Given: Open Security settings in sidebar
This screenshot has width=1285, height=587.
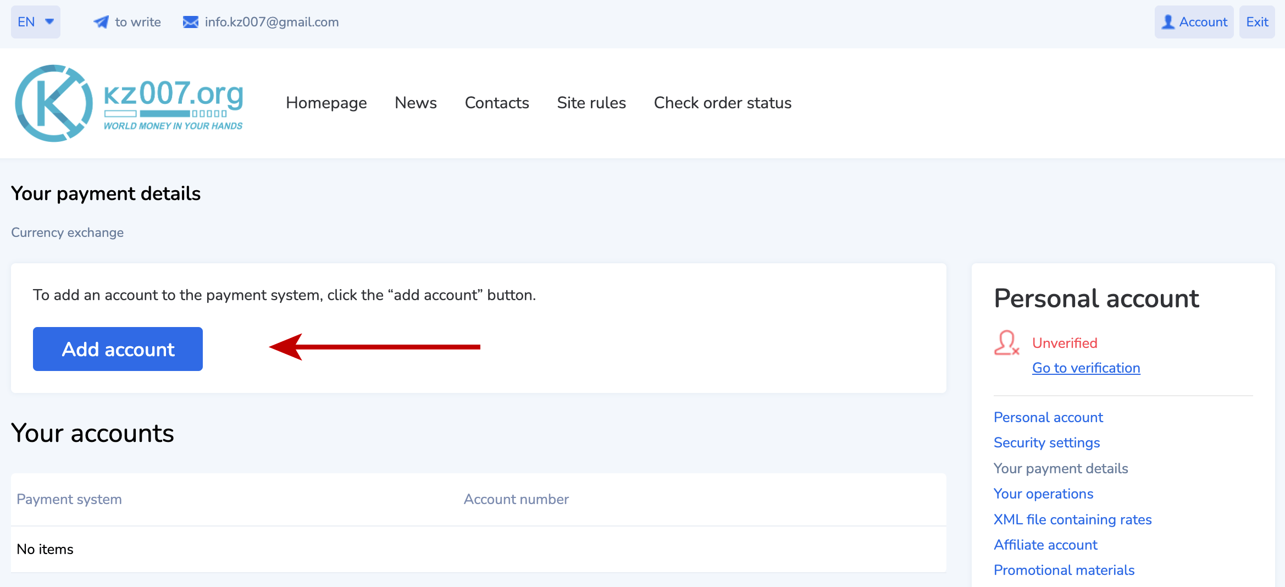Looking at the screenshot, I should [1046, 442].
